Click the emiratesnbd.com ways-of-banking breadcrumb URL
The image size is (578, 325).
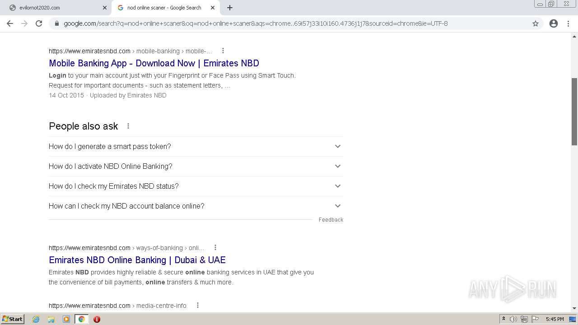126,248
